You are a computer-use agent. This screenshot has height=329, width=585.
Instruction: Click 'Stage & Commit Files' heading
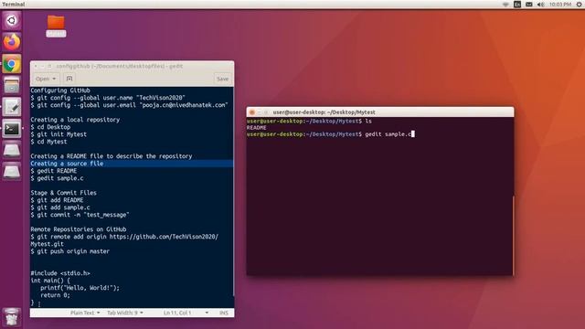point(63,193)
